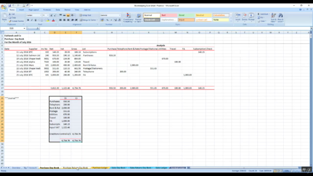Expand the cell styles gallery
Viewport: 313px width, 176px height.
point(231,21)
